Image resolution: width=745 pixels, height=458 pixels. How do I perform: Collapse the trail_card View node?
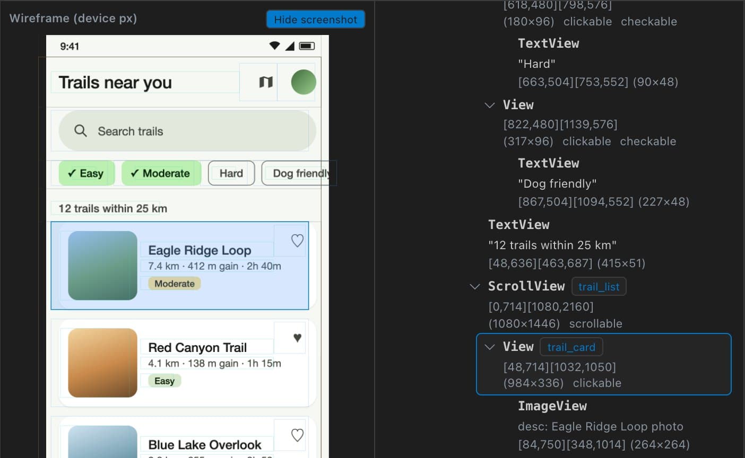click(490, 347)
